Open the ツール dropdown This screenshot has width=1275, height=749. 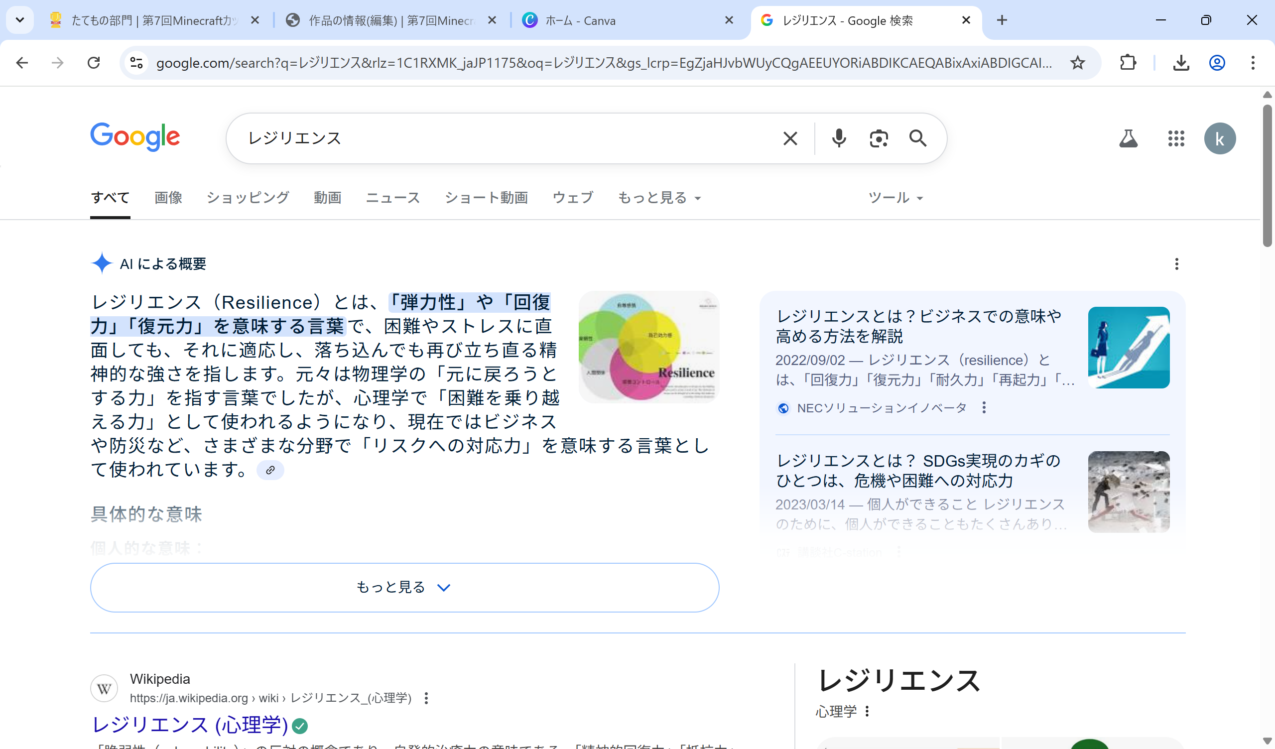pos(895,197)
